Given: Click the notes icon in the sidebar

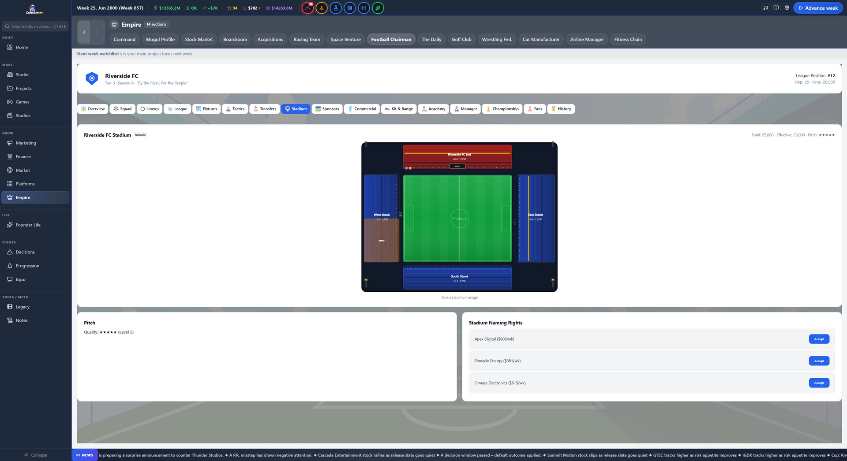Looking at the screenshot, I should (x=10, y=320).
